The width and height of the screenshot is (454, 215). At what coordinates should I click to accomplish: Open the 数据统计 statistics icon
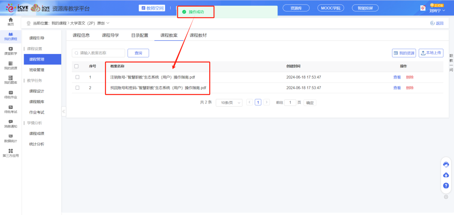pos(10,138)
